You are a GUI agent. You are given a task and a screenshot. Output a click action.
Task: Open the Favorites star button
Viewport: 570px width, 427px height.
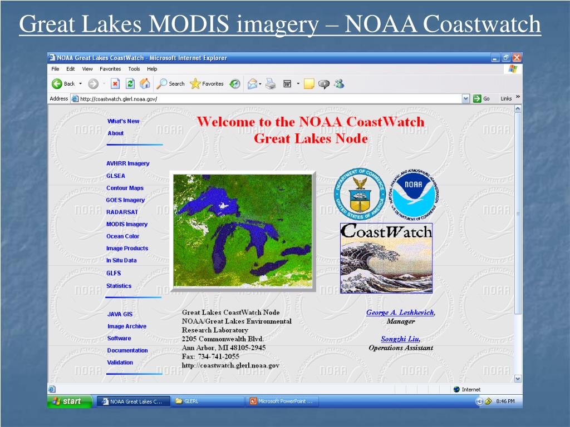tap(207, 84)
